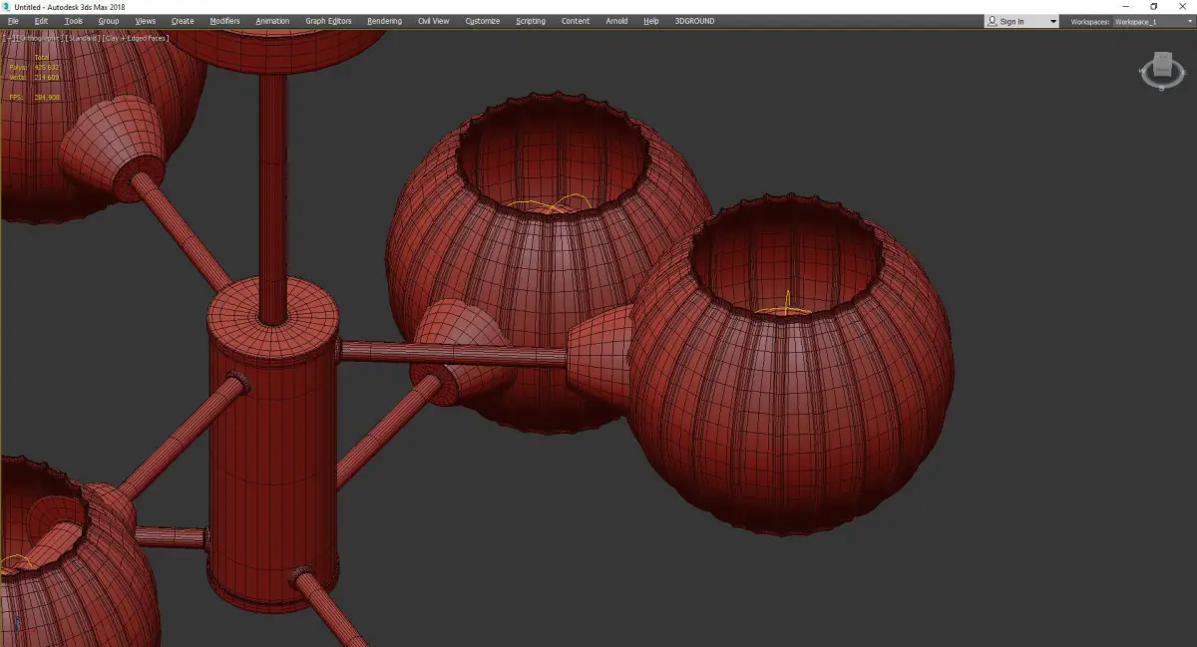The width and height of the screenshot is (1197, 647).
Task: Open the 3DGROUND menu
Action: (x=694, y=21)
